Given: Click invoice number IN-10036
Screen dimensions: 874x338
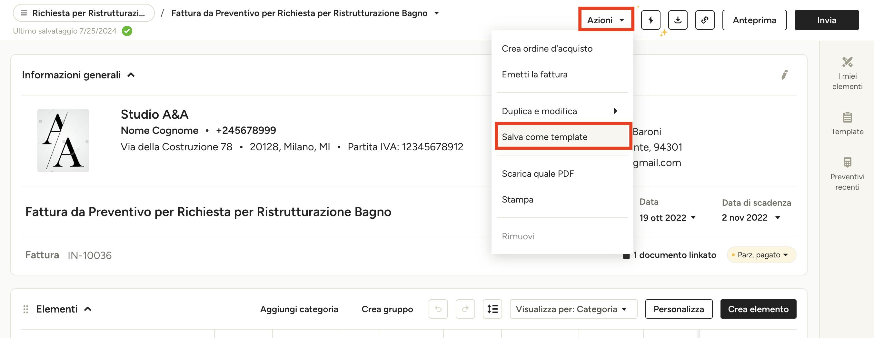Looking at the screenshot, I should pyautogui.click(x=90, y=255).
